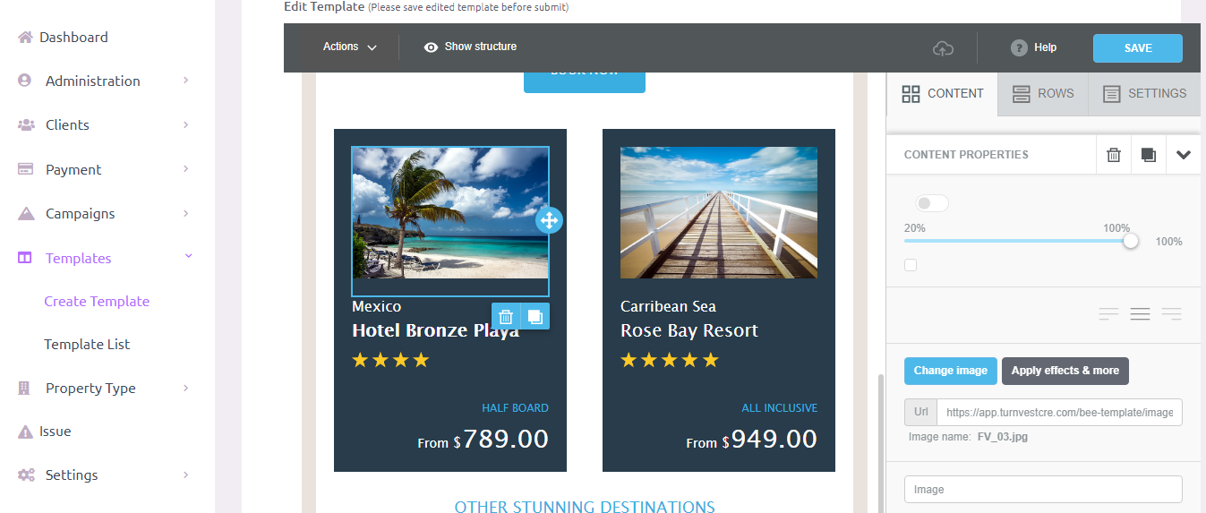1206x513 pixels.
Task: Select right alignment icon
Action: pos(1171,314)
